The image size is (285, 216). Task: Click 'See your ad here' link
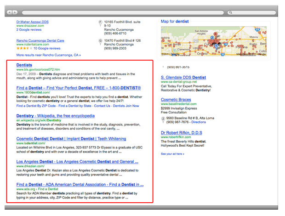[x=172, y=153]
